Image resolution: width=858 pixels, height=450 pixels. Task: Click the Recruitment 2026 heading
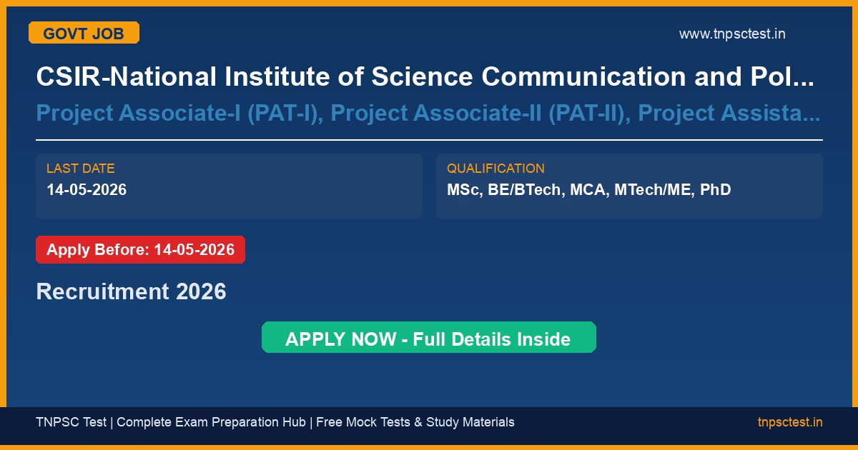click(131, 291)
